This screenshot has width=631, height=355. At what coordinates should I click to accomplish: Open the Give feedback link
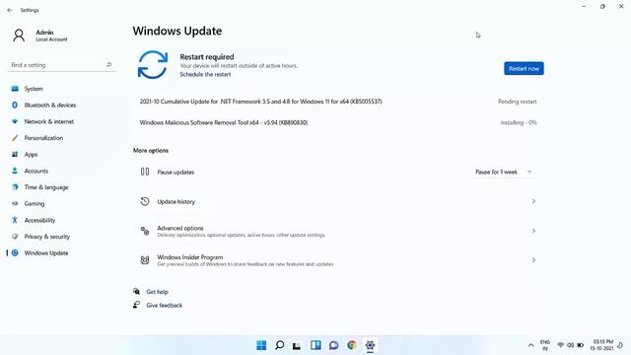point(165,306)
